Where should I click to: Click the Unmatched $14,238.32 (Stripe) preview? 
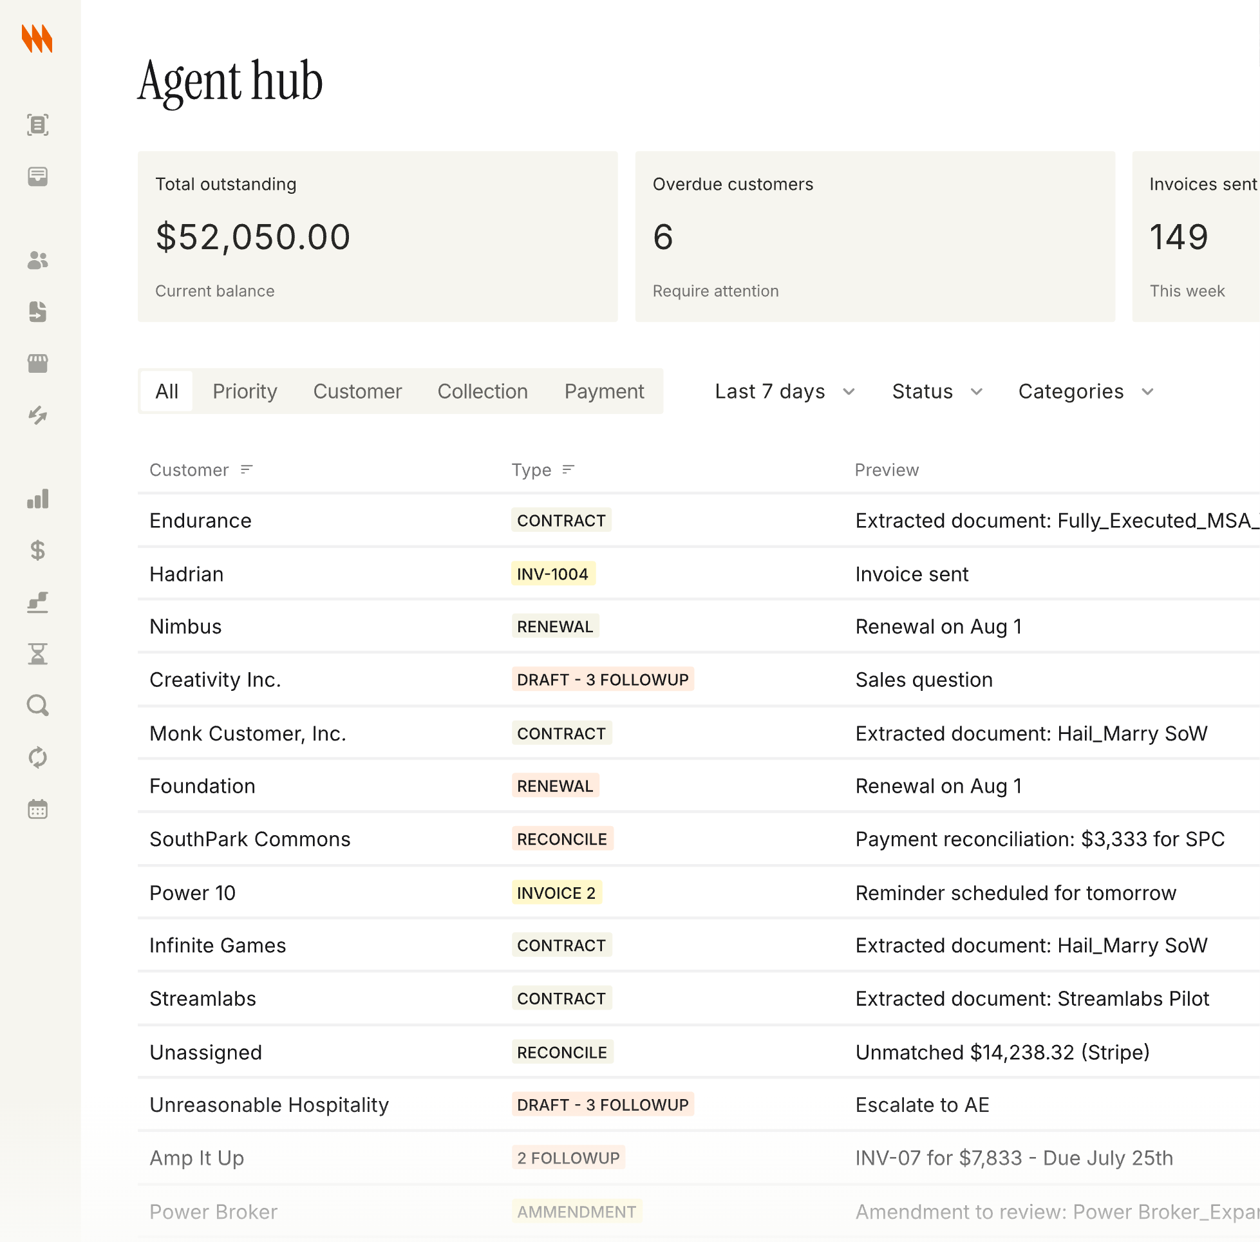[x=1002, y=1052]
